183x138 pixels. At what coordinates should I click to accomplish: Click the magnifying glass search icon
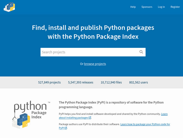click(x=141, y=52)
